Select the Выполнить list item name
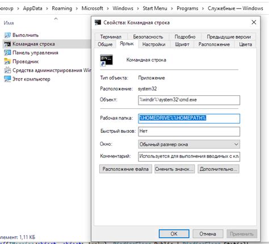This screenshot has width=269, height=244. tap(26, 35)
